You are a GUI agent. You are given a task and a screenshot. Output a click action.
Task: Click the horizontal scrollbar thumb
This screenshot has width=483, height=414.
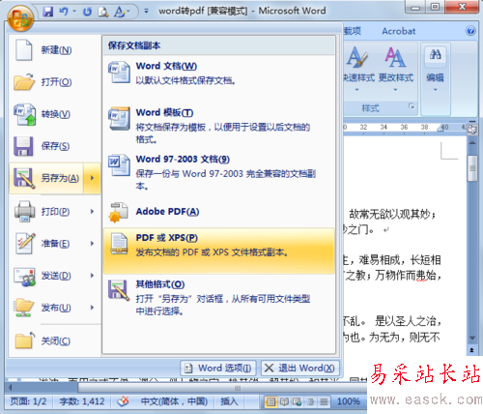pyautogui.click(x=238, y=388)
